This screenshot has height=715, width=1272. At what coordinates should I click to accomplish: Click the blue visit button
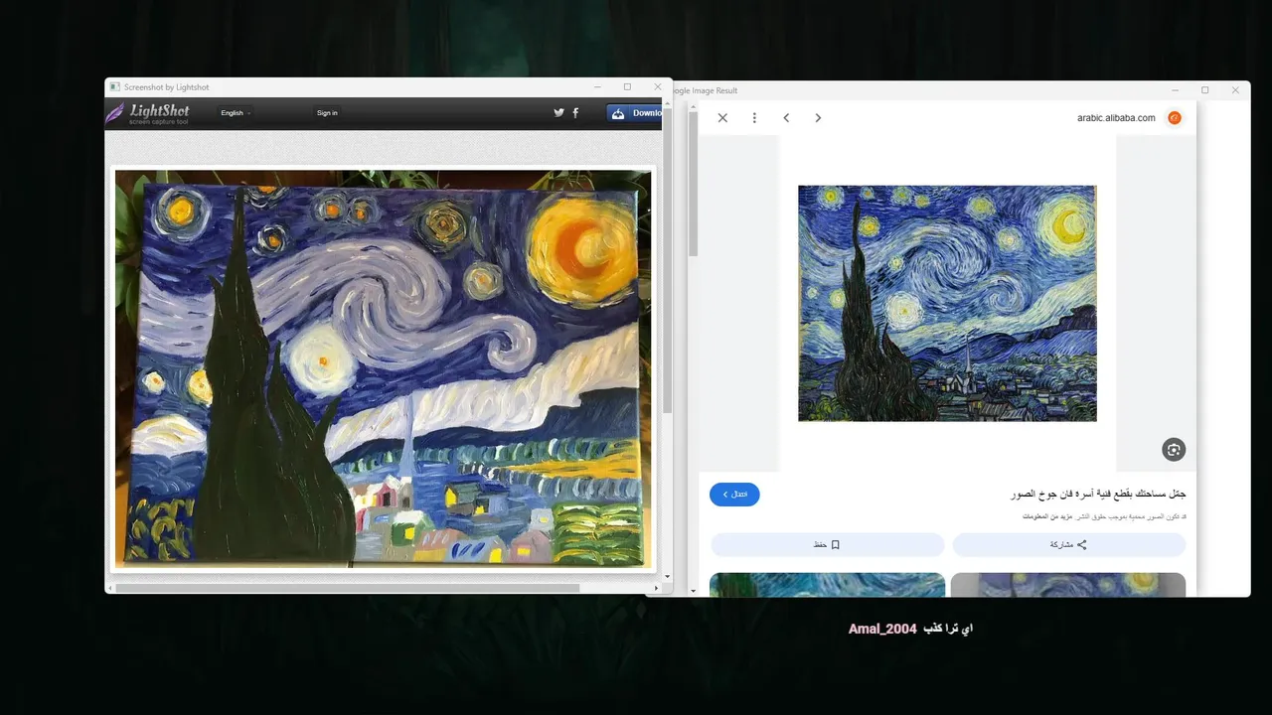click(734, 494)
